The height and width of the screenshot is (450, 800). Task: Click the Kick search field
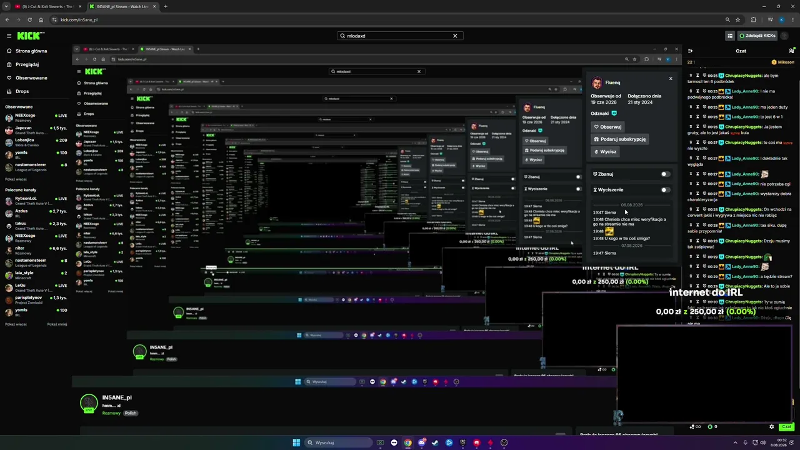click(399, 36)
